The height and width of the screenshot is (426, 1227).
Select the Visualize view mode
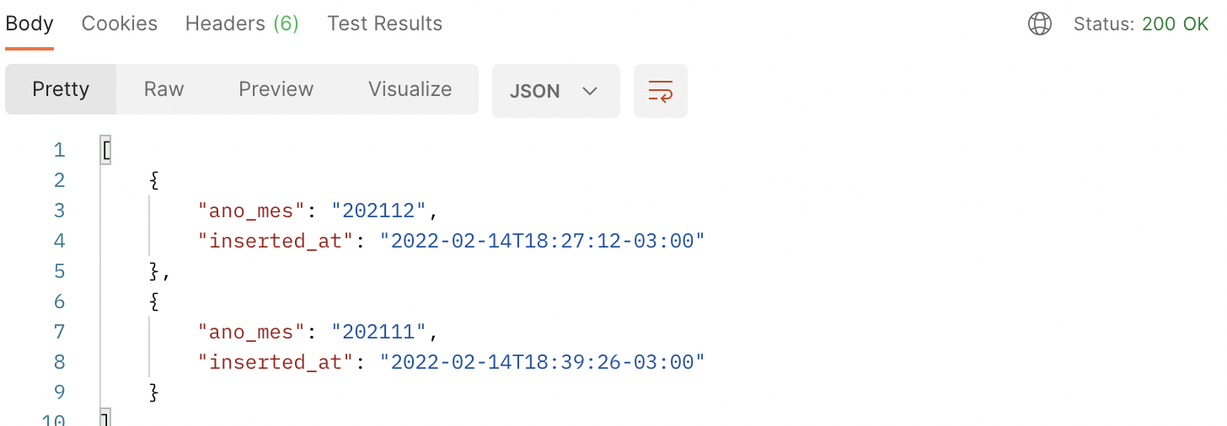[x=410, y=89]
